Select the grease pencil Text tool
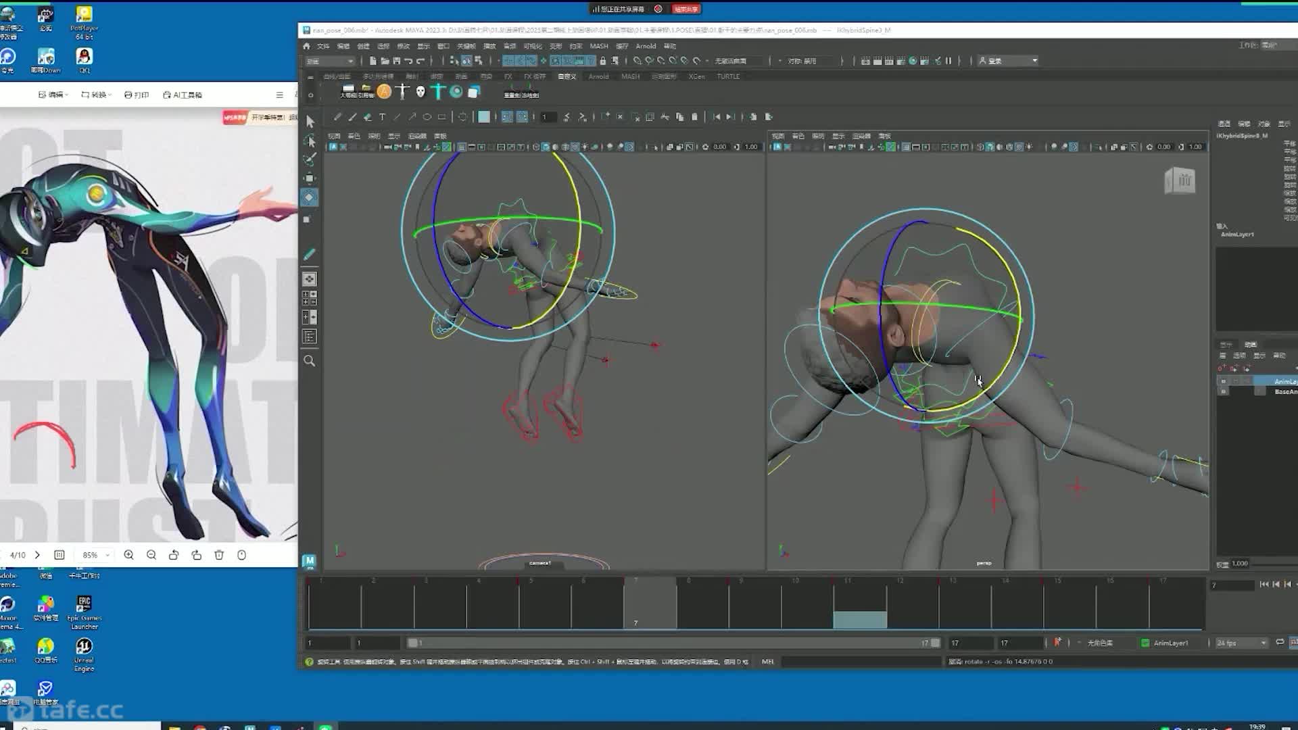The height and width of the screenshot is (730, 1298). click(383, 117)
